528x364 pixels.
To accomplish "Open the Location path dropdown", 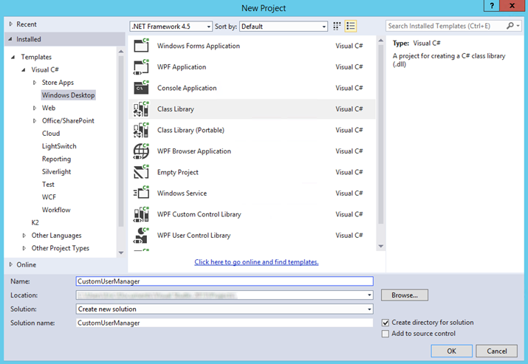I will pyautogui.click(x=369, y=295).
